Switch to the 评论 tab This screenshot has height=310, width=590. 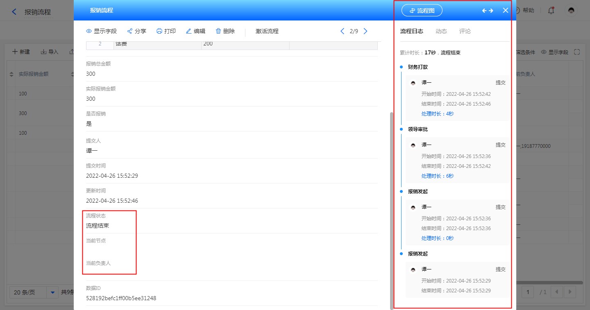[465, 31]
